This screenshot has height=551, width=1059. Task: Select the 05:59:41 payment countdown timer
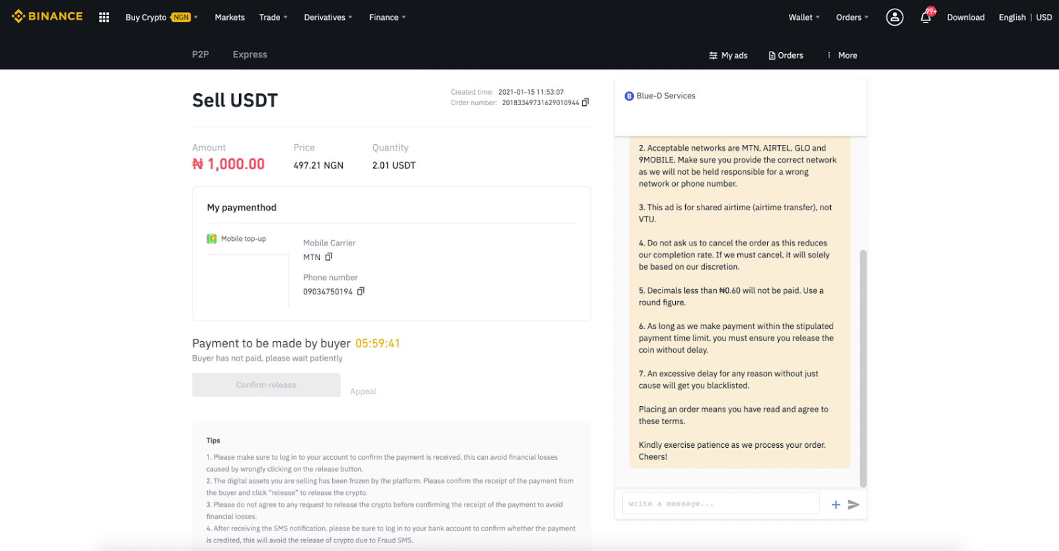click(378, 343)
